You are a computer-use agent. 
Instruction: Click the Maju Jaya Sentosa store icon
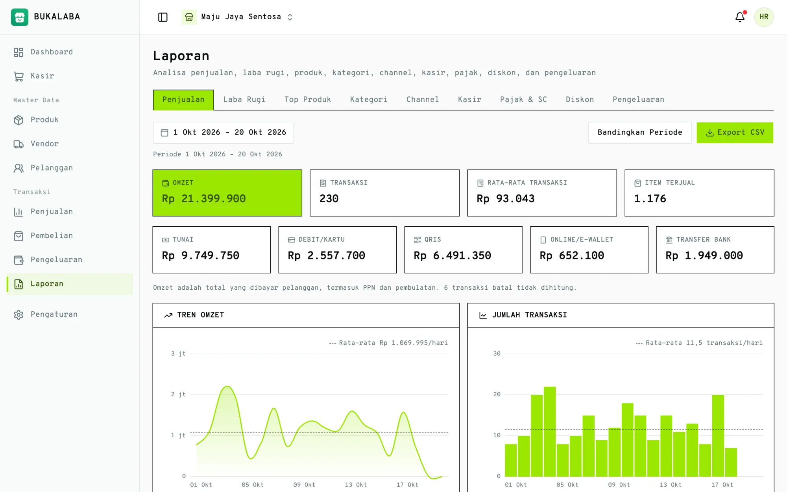[x=189, y=17]
